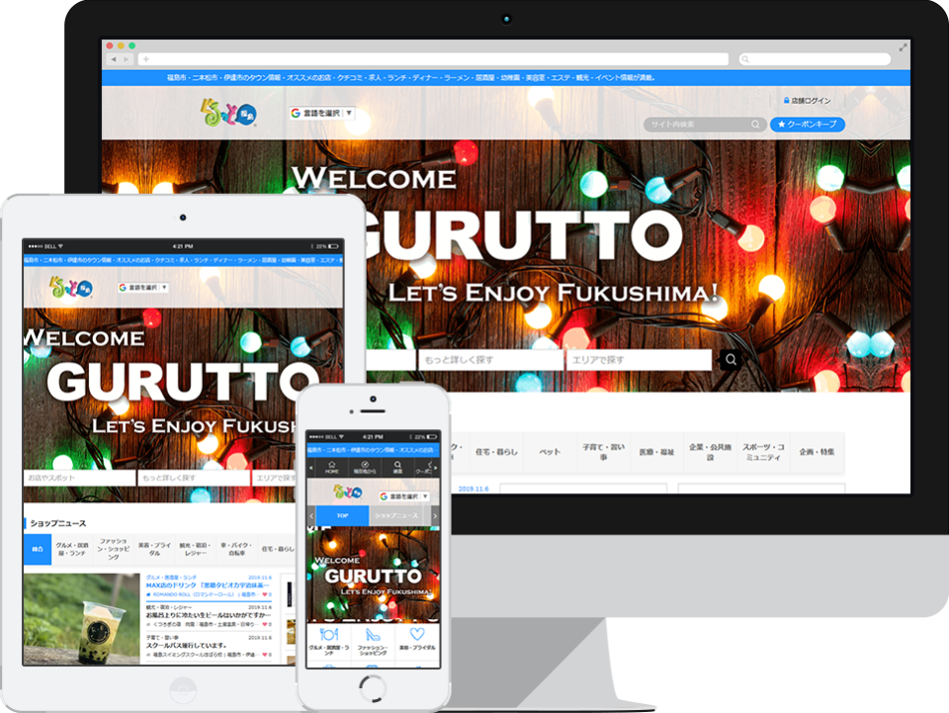Open the desktop language select dropdown
The width and height of the screenshot is (949, 713).
coord(321,113)
